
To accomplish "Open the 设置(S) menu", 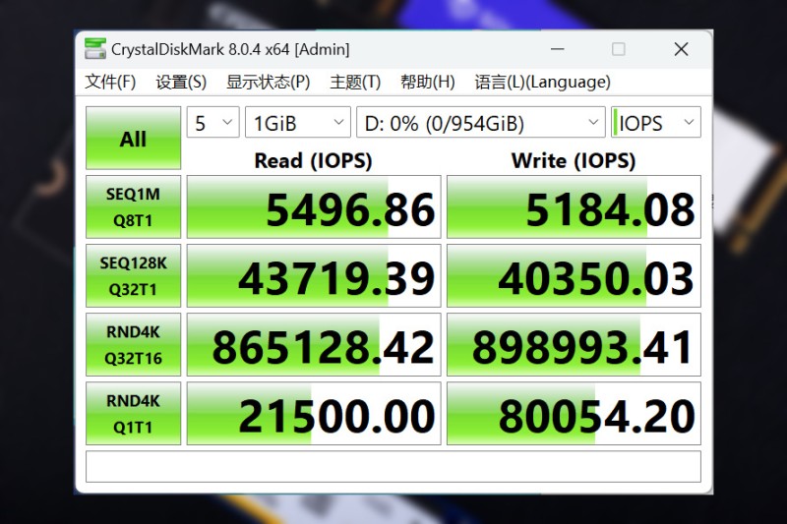I will (x=181, y=82).
